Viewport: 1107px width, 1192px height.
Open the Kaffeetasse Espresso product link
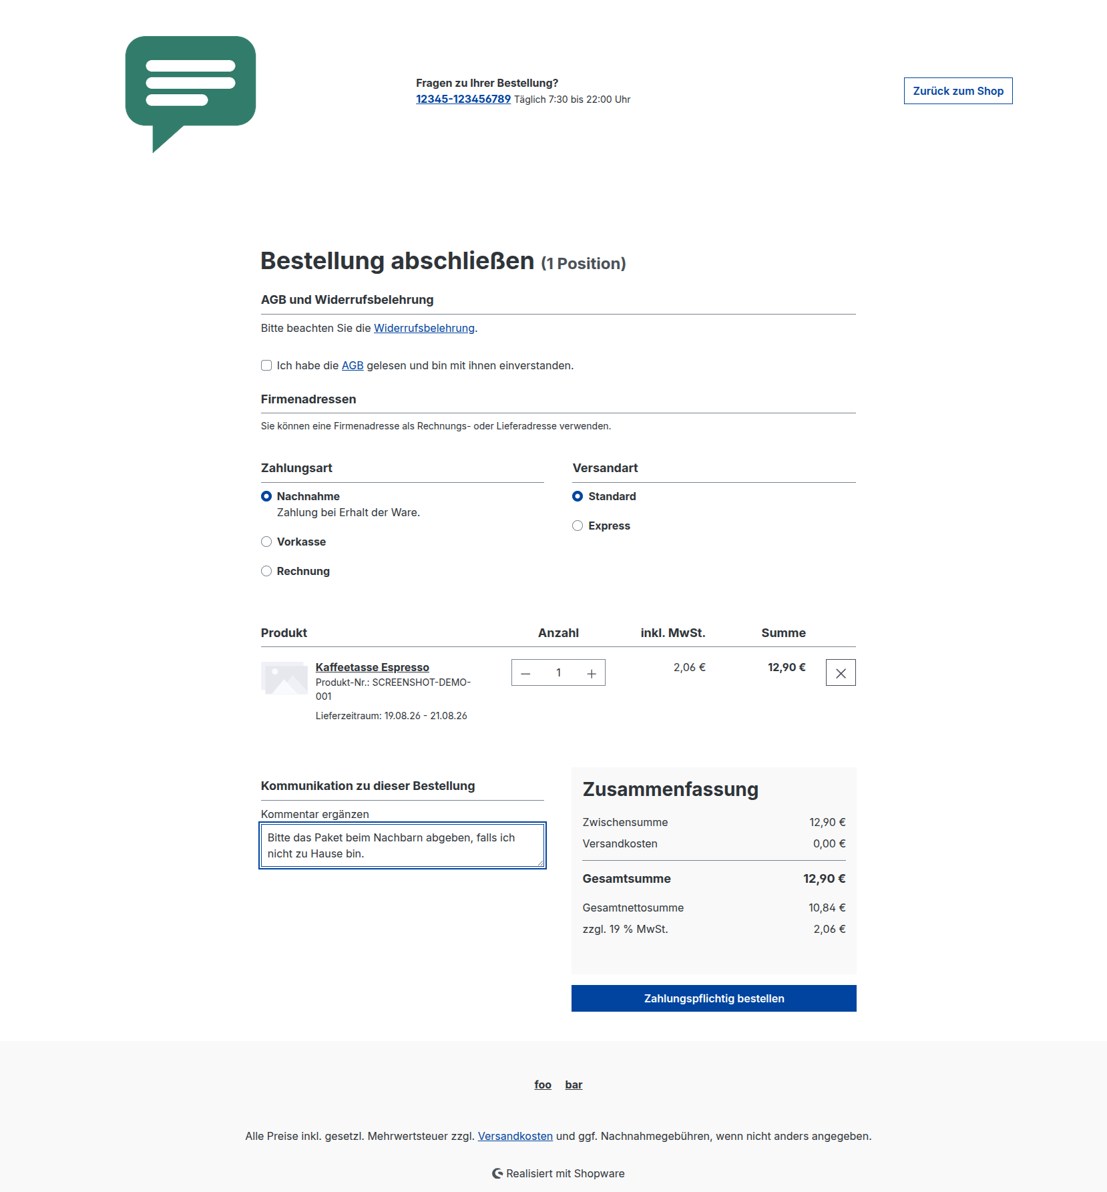tap(373, 667)
